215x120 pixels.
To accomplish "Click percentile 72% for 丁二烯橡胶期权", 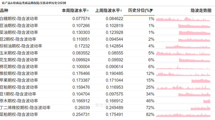I will [150, 108].
